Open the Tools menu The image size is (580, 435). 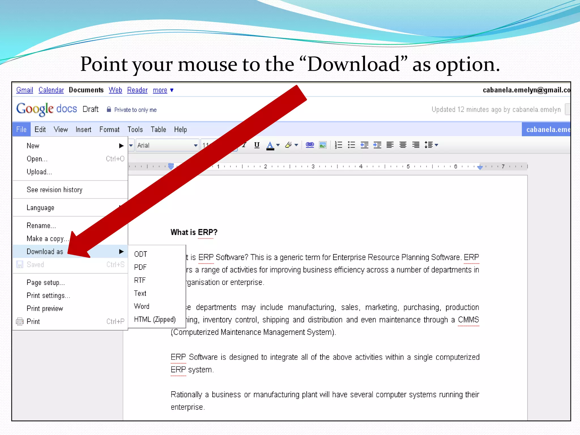tap(135, 129)
